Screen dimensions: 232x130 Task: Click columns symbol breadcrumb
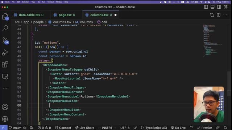86,22
